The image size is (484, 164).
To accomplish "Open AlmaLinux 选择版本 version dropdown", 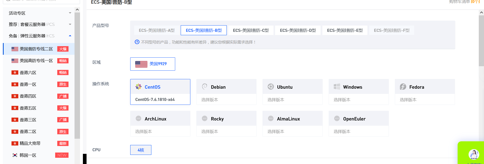I will pyautogui.click(x=293, y=131).
